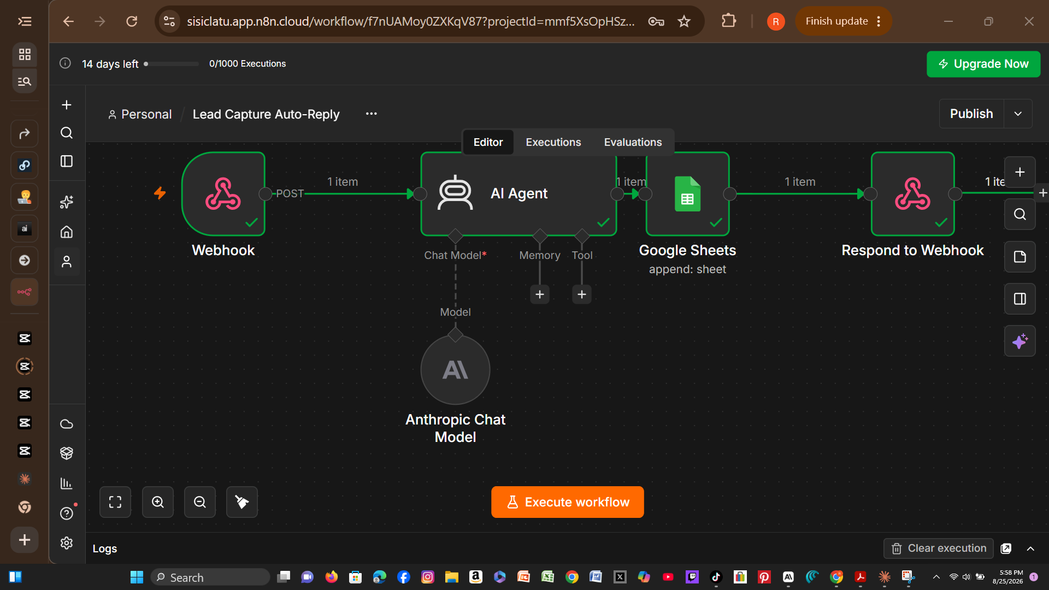Open the taskbar clock and date

coord(1008,577)
